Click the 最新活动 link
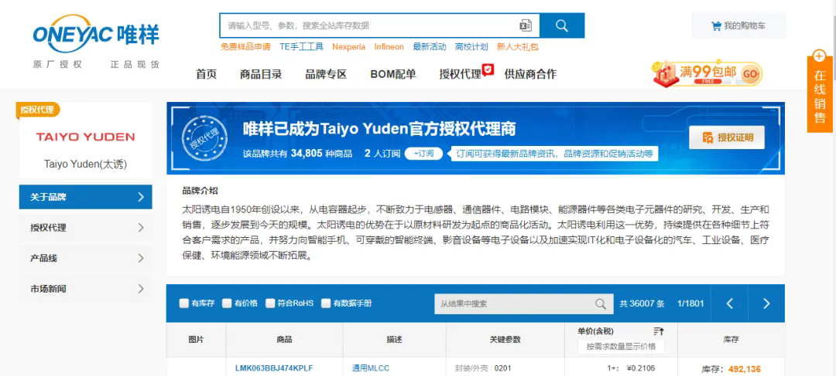This screenshot has width=836, height=376. (430, 47)
